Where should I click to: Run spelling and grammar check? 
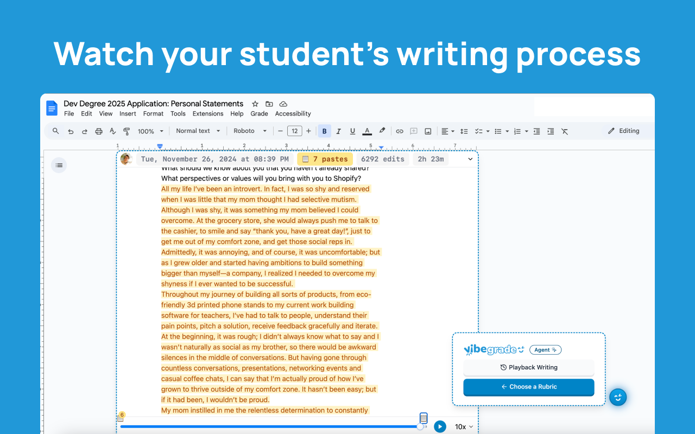(112, 131)
